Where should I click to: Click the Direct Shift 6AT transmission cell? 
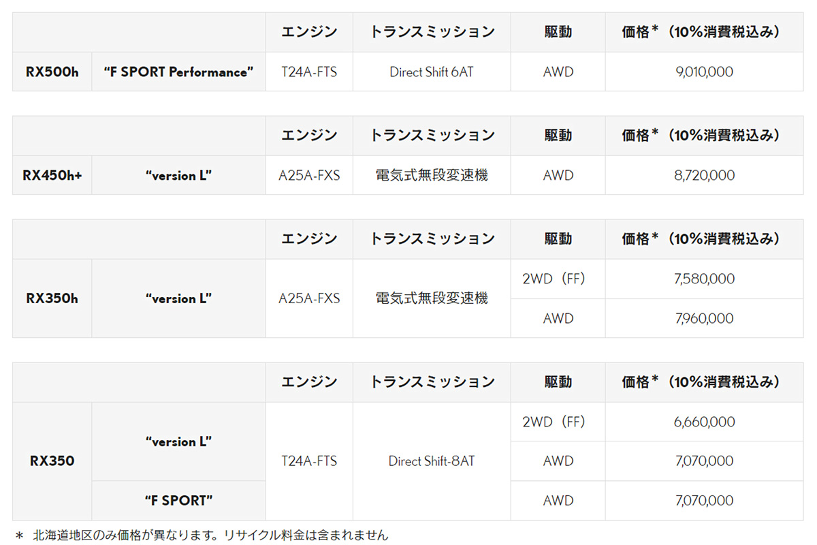point(431,72)
